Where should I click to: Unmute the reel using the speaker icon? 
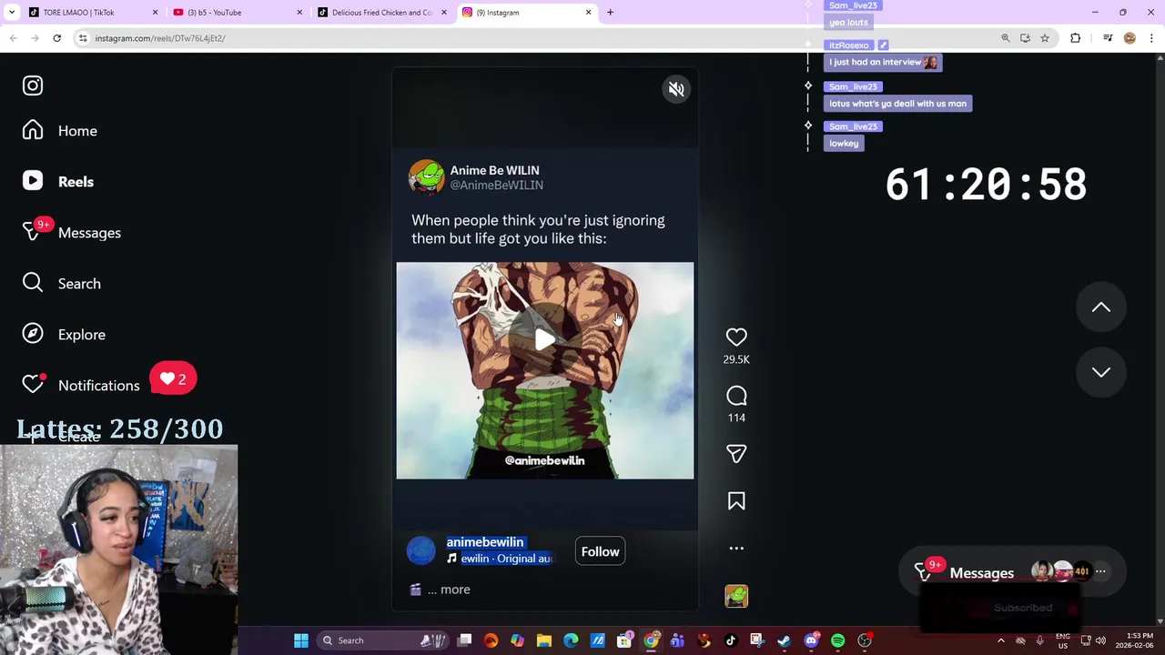tap(676, 89)
